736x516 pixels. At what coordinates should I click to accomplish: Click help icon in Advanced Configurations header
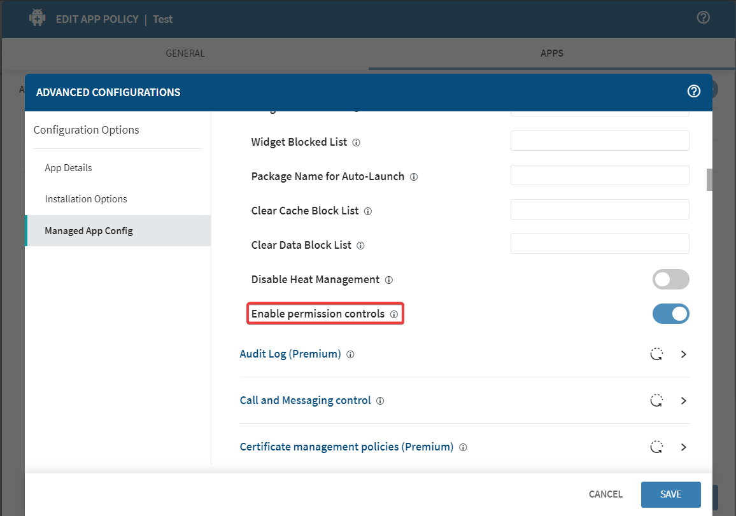694,92
